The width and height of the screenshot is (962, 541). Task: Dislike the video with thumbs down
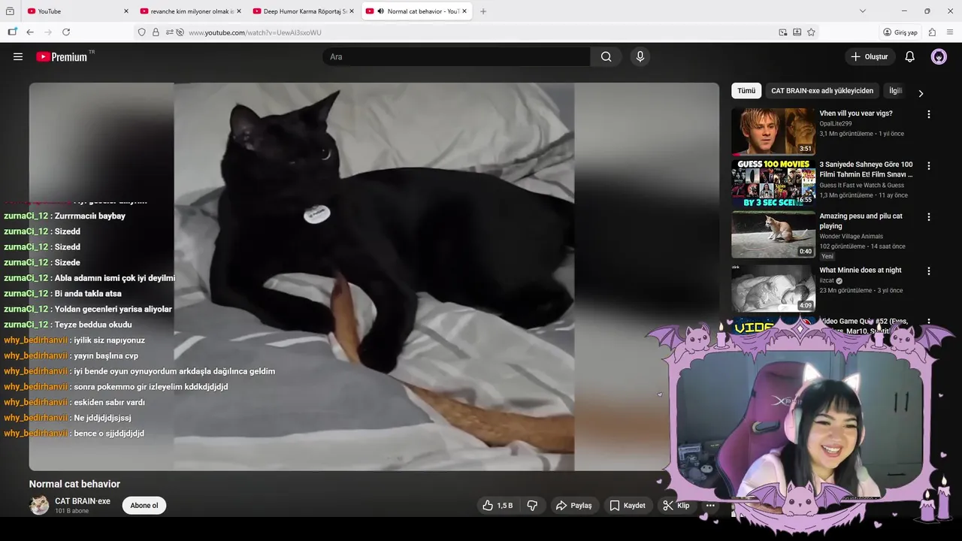(532, 506)
